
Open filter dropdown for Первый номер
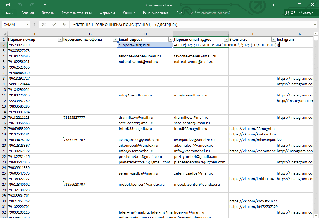click(x=60, y=39)
